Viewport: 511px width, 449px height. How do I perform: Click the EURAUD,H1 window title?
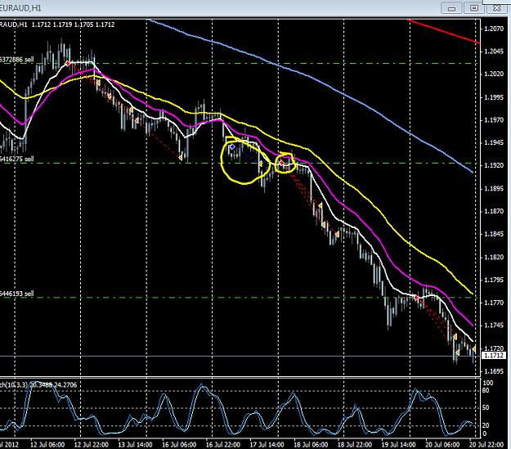(x=20, y=8)
